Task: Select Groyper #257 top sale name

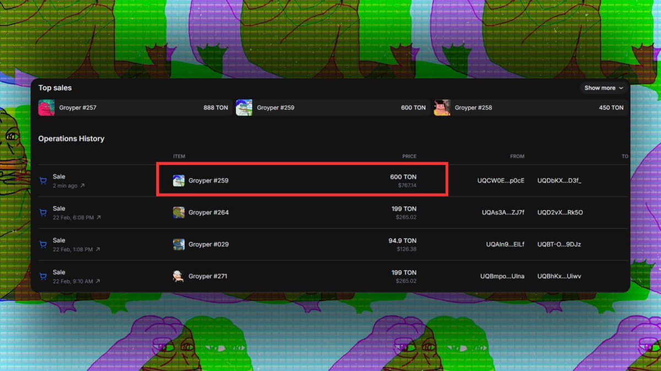Action: point(78,108)
